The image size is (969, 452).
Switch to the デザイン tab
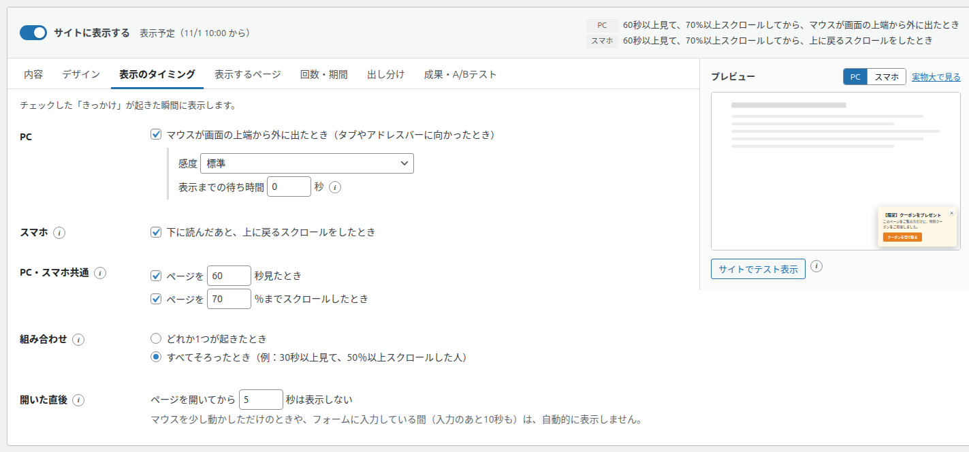coord(81,74)
